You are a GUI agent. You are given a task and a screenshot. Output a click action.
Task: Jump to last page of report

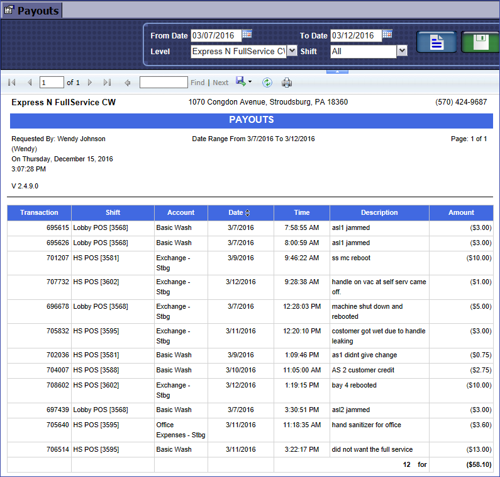tap(107, 83)
